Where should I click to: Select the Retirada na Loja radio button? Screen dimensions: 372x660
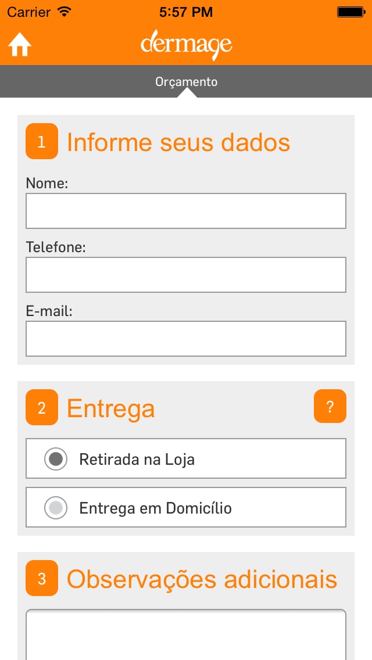click(x=56, y=459)
